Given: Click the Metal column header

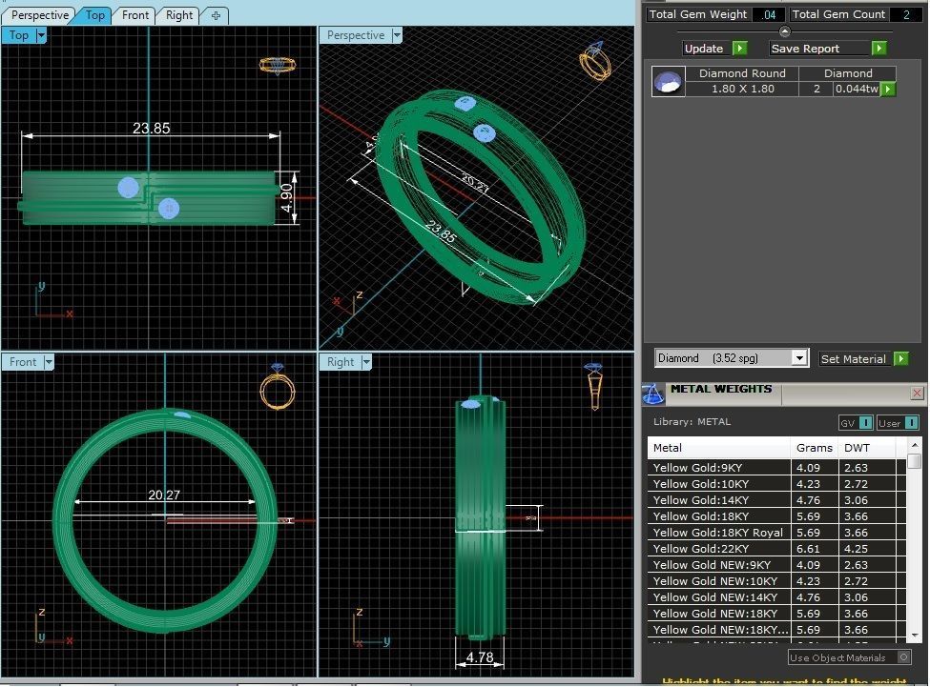Looking at the screenshot, I should click(719, 448).
